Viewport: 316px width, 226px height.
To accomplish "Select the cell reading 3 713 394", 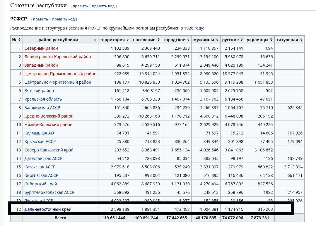I will (x=293, y=167).
